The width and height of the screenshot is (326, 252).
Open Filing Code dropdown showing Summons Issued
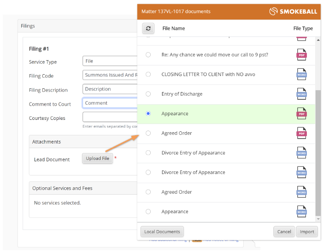coord(110,75)
